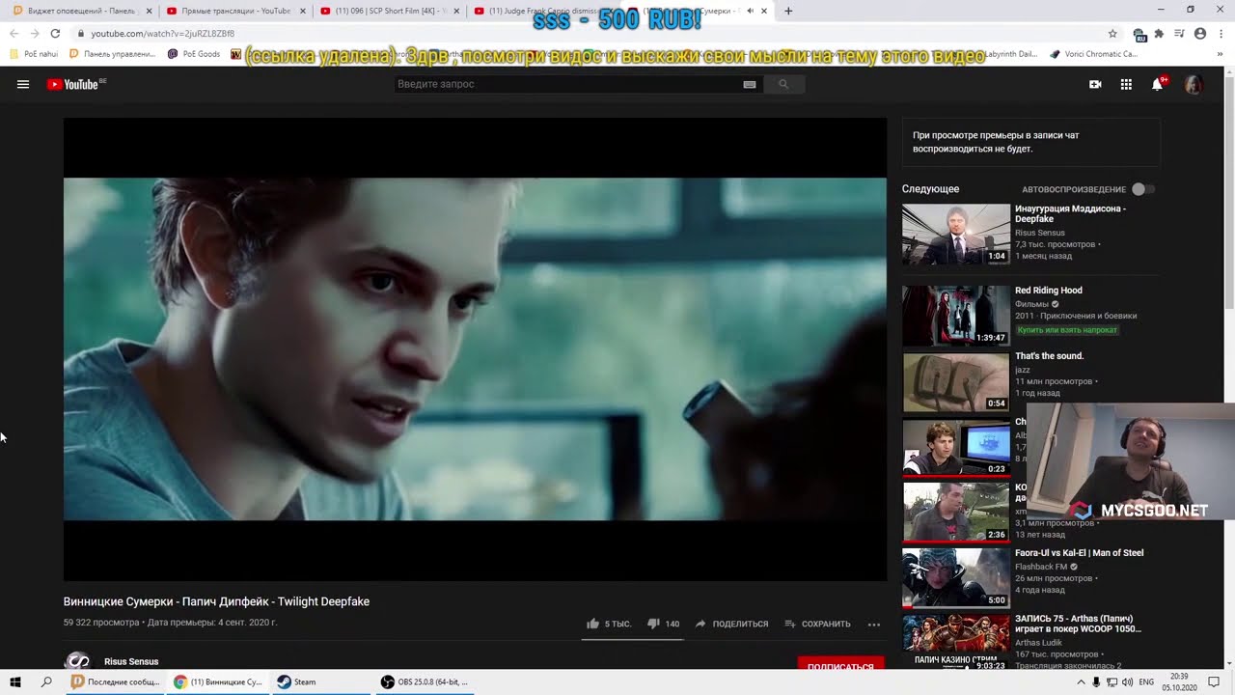Bookmark this page with star icon
1235x695 pixels.
tap(1112, 33)
